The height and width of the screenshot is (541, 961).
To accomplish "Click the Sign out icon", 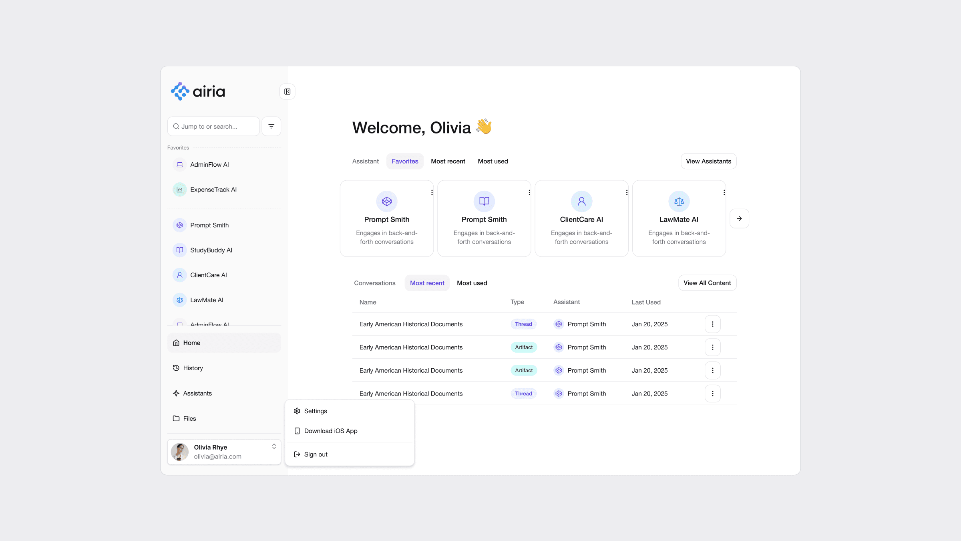I will [297, 454].
